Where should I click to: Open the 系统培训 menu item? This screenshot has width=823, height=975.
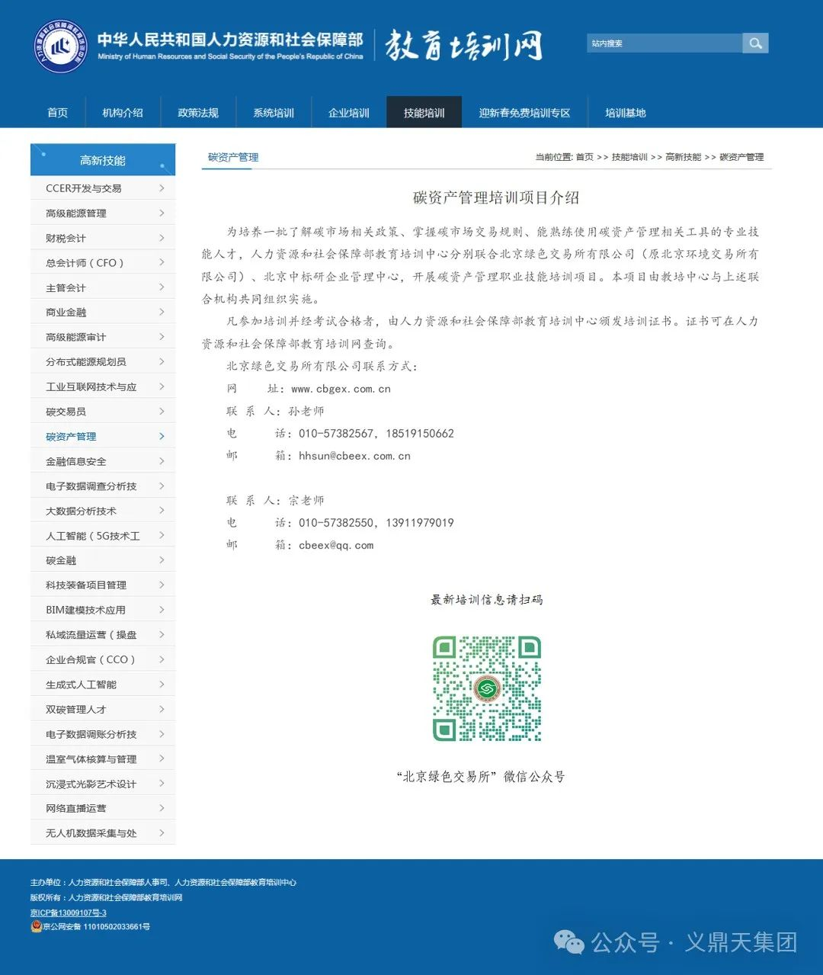pos(272,112)
